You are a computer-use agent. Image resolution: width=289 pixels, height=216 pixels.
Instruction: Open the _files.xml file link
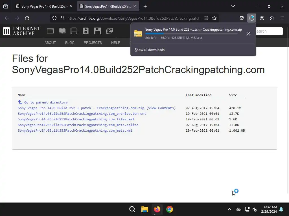click(76, 119)
